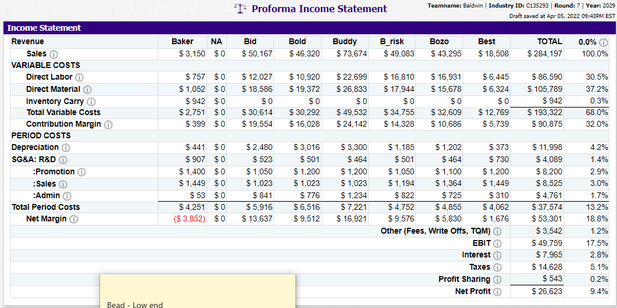Click the Inventory Carry info icon
The image size is (617, 308).
91,102
